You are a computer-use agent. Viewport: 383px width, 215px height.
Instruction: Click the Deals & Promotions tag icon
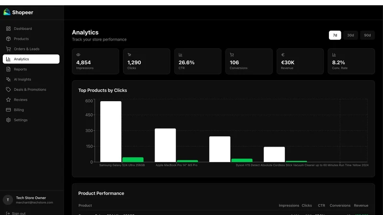[8, 89]
